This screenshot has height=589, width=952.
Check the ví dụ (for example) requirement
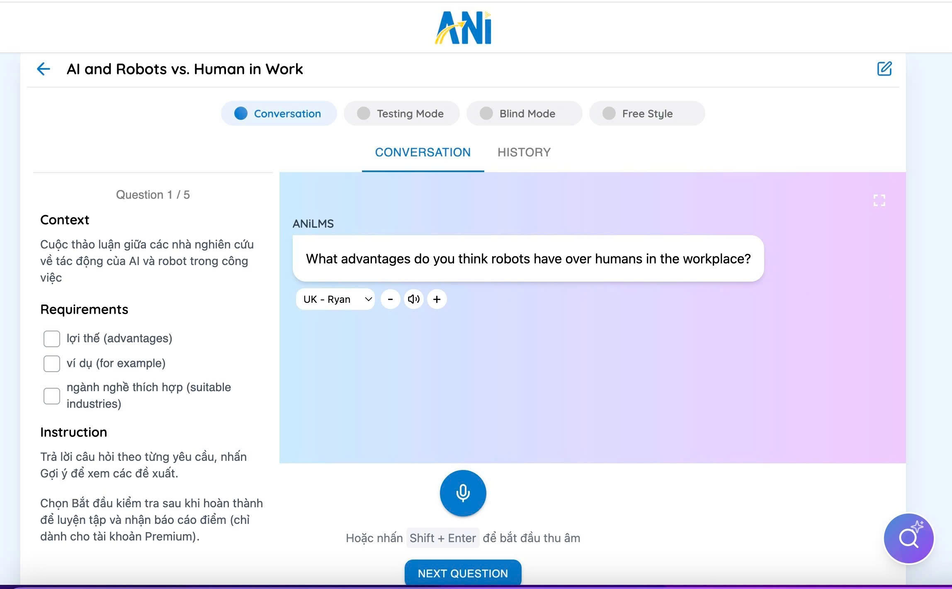click(52, 364)
